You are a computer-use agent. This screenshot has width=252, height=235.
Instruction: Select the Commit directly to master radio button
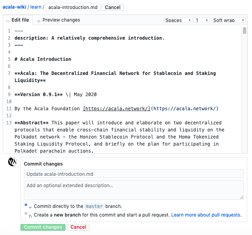[x=26, y=205]
